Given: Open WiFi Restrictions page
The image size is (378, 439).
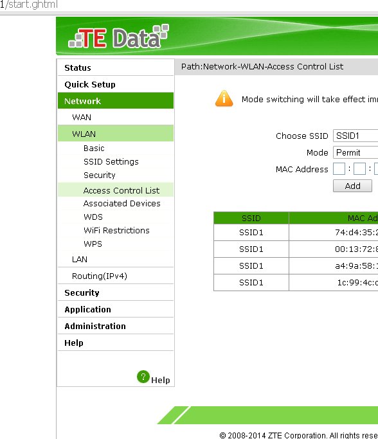Looking at the screenshot, I should tap(116, 230).
